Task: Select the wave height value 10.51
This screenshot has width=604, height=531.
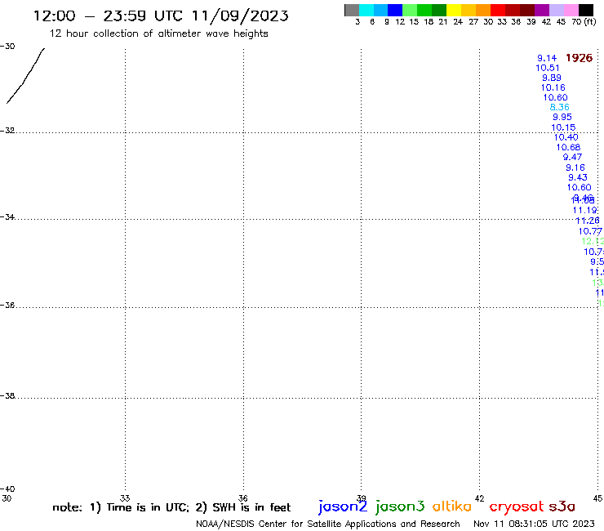Action: click(548, 68)
